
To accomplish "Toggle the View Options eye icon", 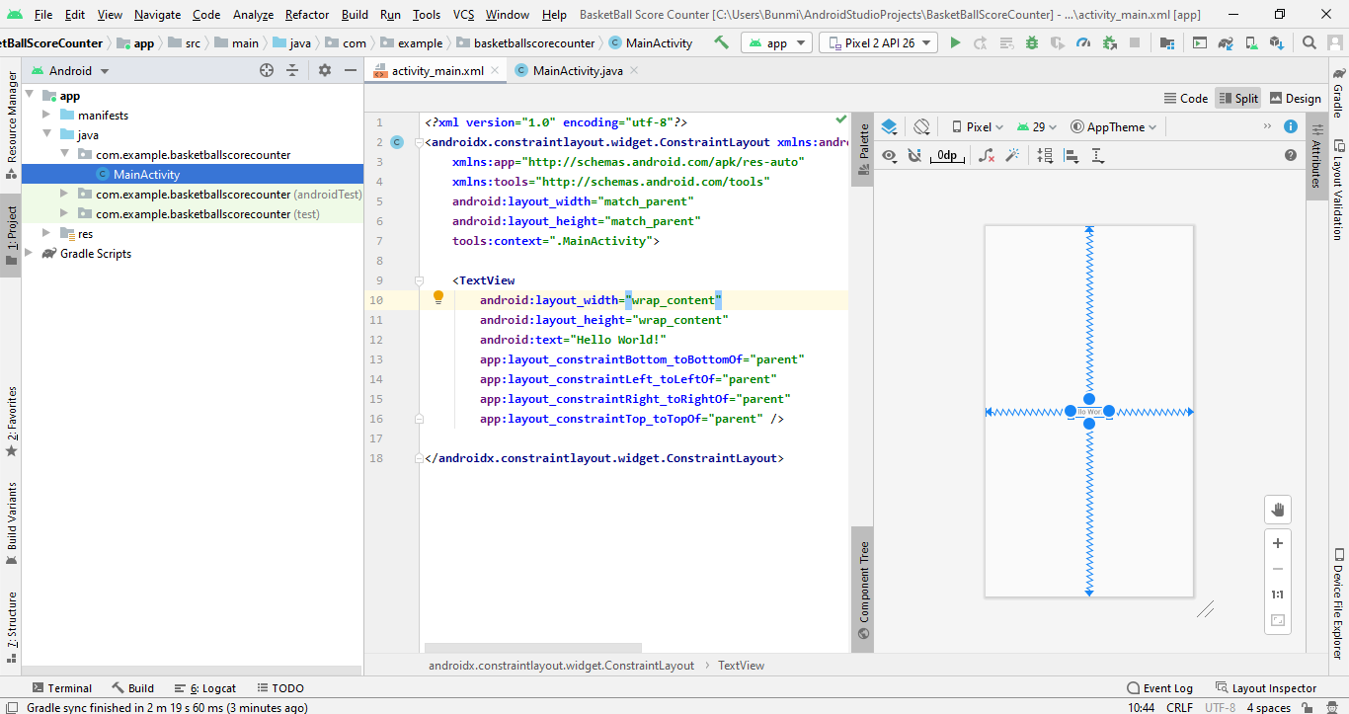I will 889,155.
